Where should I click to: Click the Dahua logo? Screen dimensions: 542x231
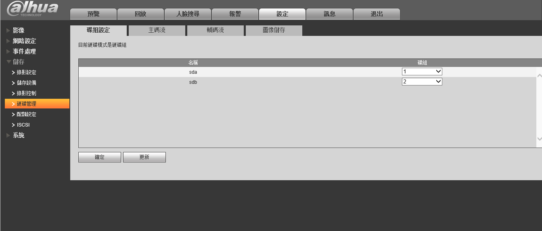33,10
